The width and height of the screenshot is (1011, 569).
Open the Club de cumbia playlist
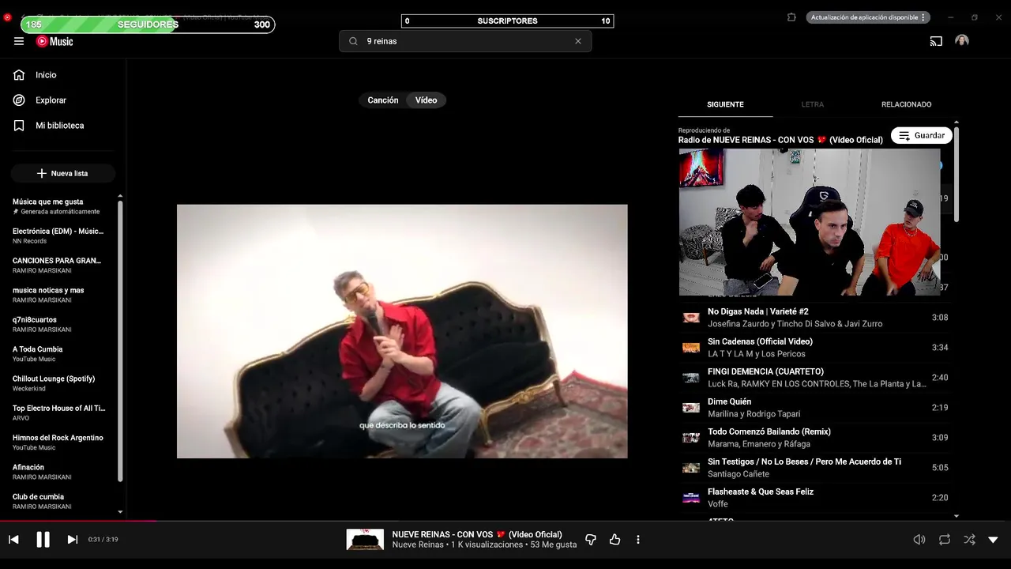click(58, 501)
